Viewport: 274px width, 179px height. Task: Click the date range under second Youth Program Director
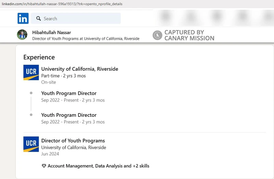73,122
